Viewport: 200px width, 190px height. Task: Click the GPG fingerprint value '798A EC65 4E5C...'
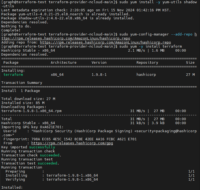click(x=84, y=139)
